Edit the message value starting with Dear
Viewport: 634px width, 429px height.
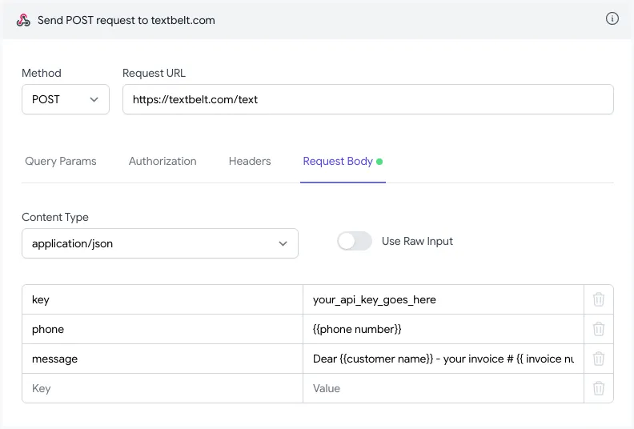pyautogui.click(x=443, y=359)
